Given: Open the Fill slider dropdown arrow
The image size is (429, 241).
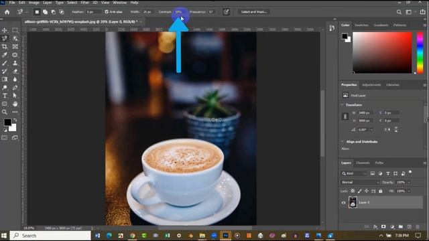Looking at the screenshot, I should 409,191.
